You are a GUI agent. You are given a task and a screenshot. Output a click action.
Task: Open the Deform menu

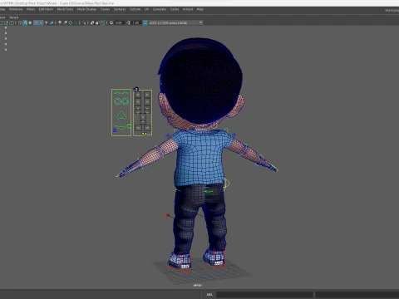coord(135,9)
